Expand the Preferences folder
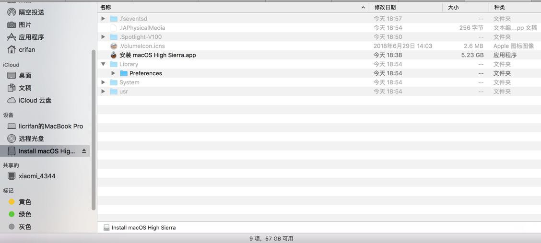 click(x=113, y=73)
